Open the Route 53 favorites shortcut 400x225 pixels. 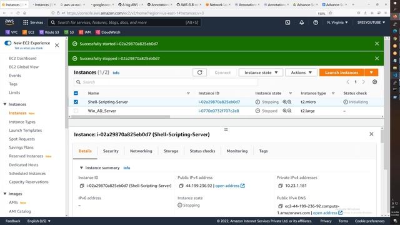(49, 32)
